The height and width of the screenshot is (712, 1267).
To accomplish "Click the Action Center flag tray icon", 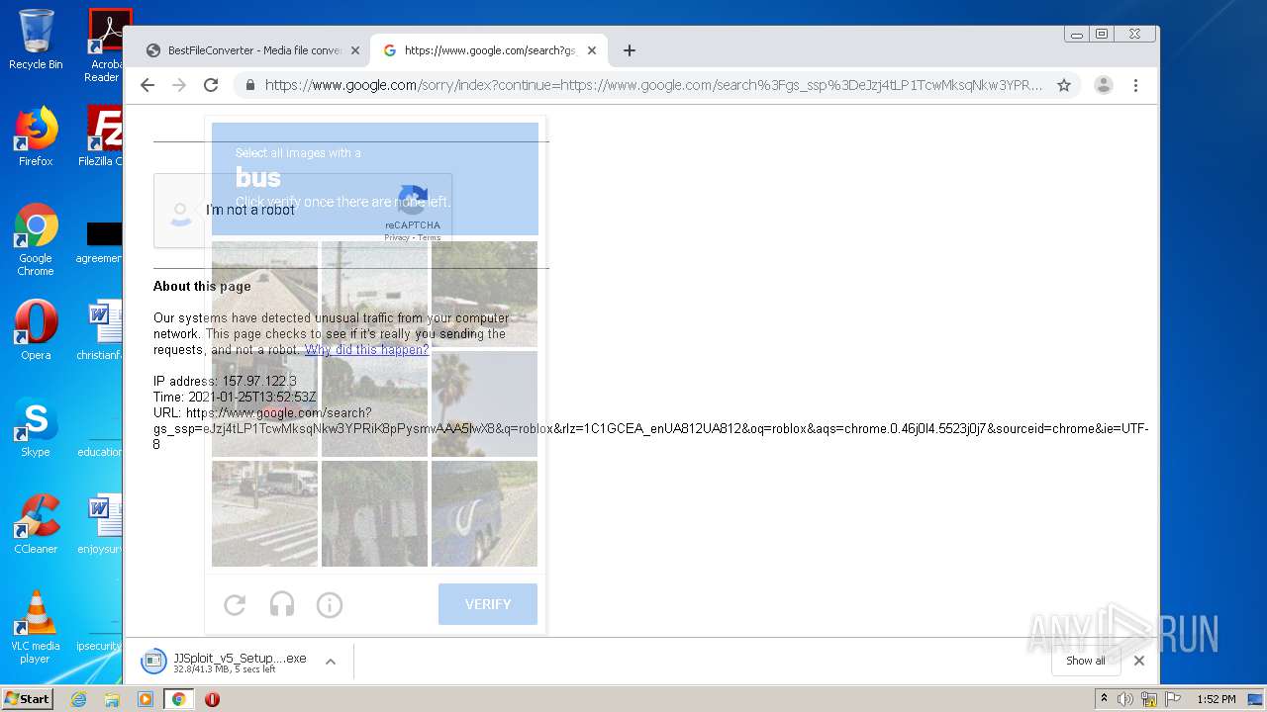I will pos(1173,699).
